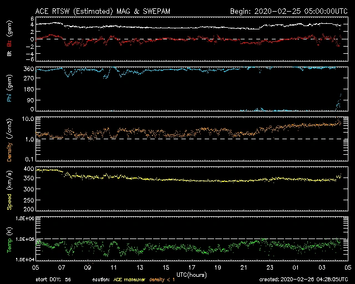The width and height of the screenshot is (355, 284).
Task: Click the '6' tick on Bt Bz axis
Action: point(32,19)
